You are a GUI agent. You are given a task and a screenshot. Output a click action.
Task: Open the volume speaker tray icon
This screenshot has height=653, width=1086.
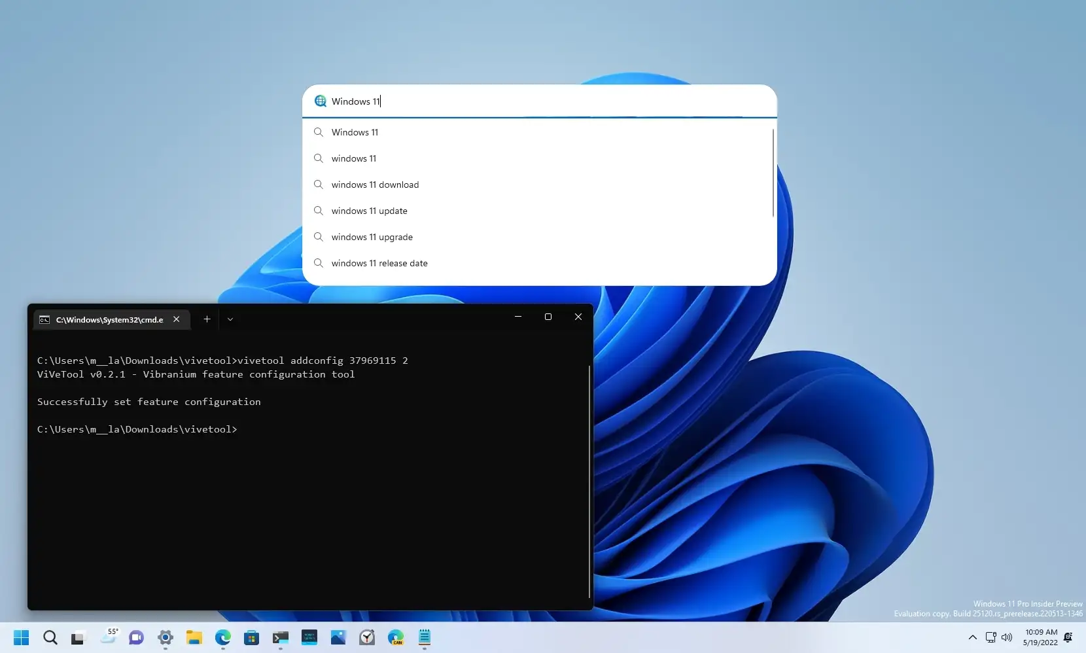point(1007,637)
